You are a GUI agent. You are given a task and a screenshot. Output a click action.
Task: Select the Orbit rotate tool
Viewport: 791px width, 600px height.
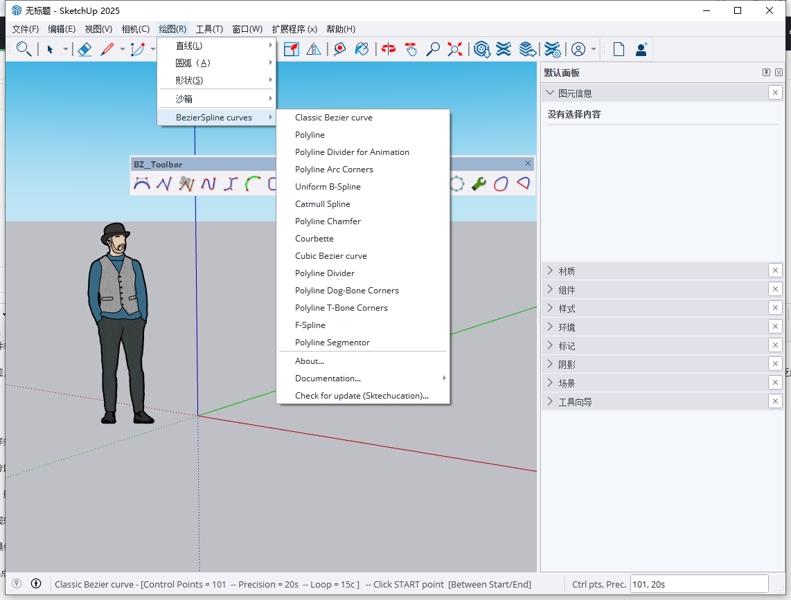coord(388,49)
